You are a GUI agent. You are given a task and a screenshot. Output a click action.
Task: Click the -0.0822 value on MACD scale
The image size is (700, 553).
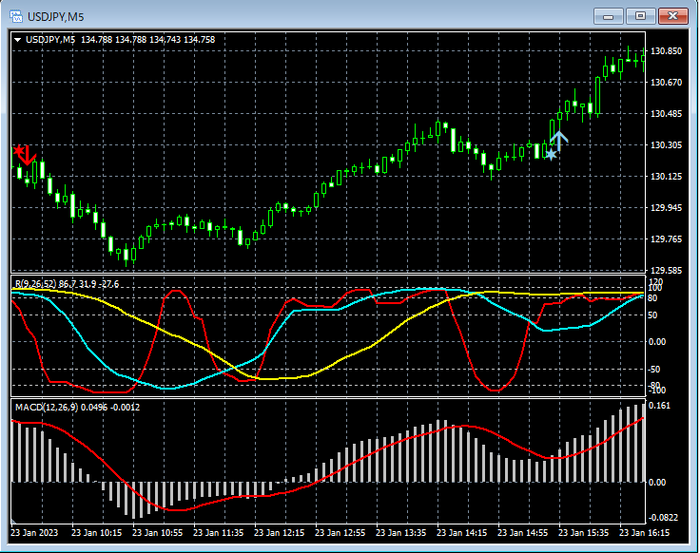[x=663, y=517]
